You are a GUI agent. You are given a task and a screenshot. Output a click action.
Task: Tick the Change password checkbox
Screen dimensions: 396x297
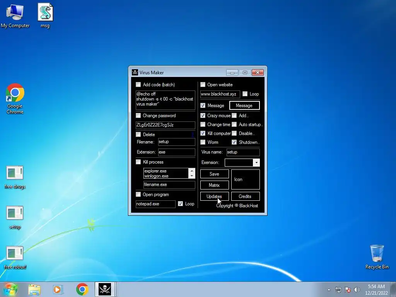138,115
